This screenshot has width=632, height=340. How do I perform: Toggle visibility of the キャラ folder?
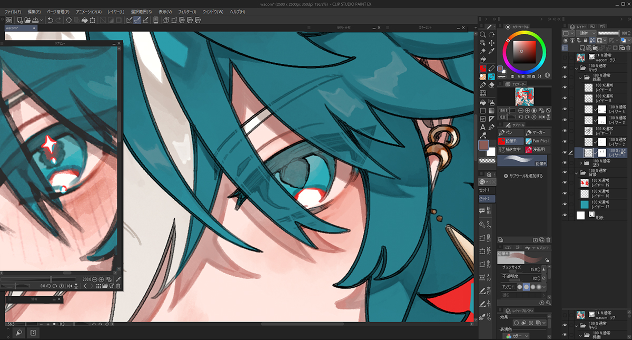click(565, 68)
